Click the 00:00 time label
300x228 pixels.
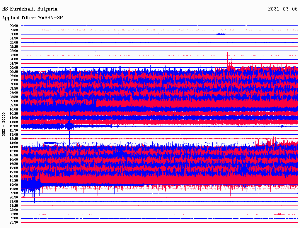click(x=14, y=26)
